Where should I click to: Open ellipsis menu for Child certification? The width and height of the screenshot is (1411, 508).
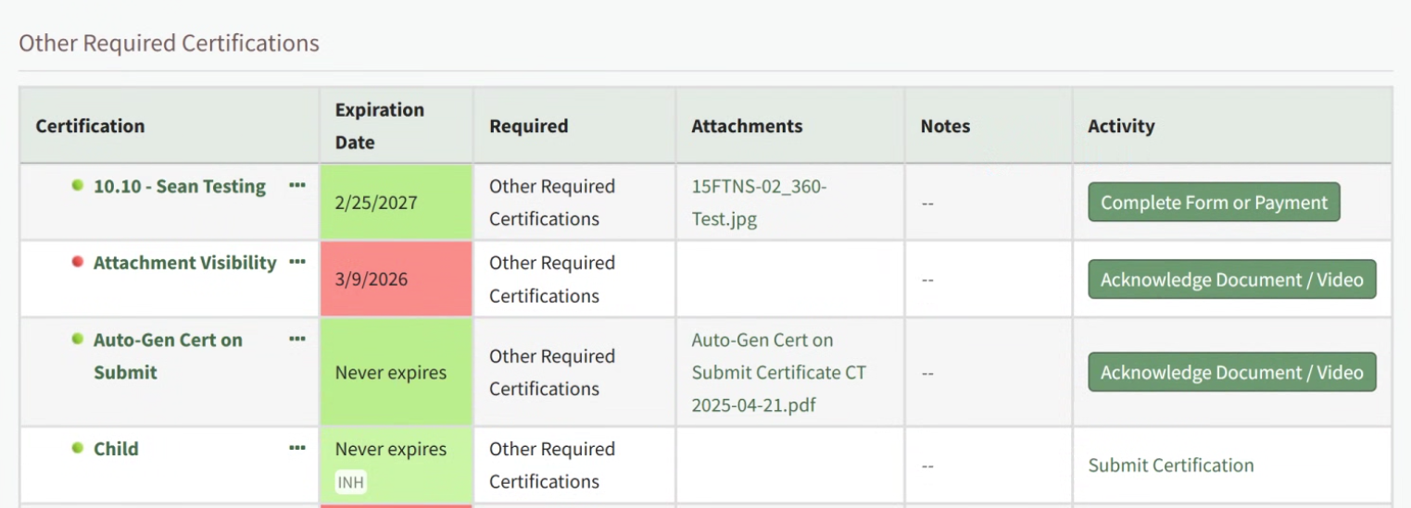(296, 449)
